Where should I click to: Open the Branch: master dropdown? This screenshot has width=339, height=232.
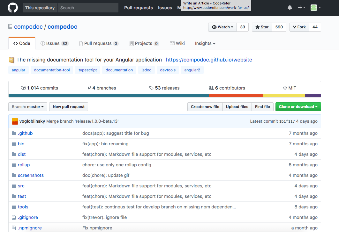(x=28, y=107)
